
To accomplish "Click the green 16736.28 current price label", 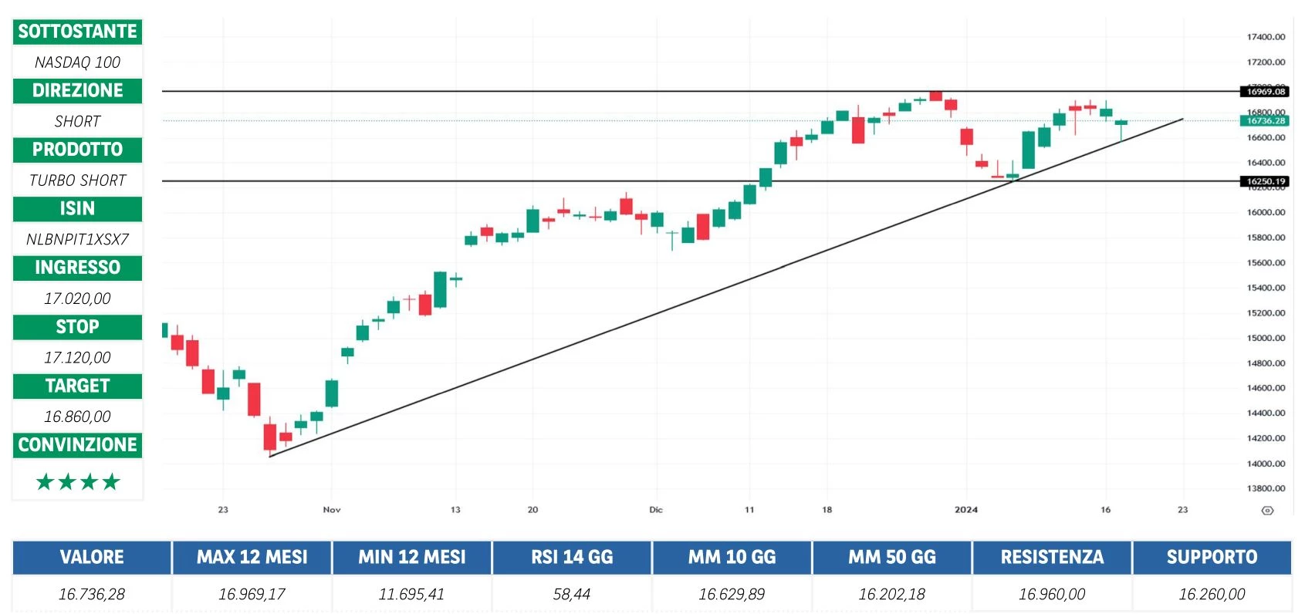I will click(1266, 120).
